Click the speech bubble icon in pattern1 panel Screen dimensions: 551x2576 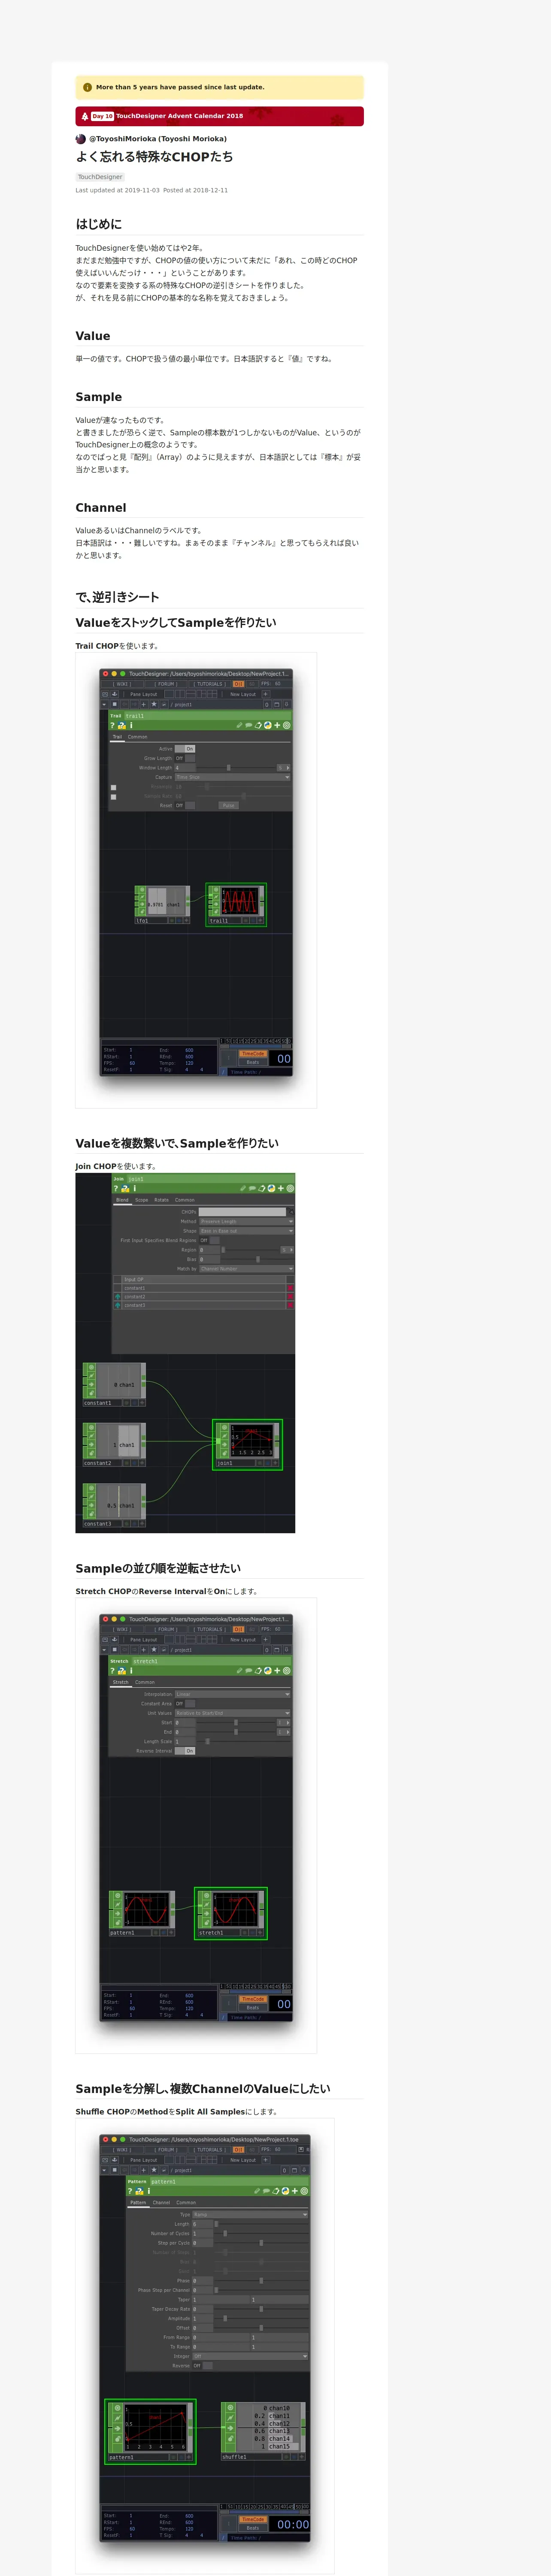[x=265, y=2191]
